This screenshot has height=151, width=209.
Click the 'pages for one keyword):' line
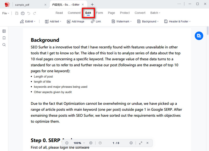click(50, 71)
